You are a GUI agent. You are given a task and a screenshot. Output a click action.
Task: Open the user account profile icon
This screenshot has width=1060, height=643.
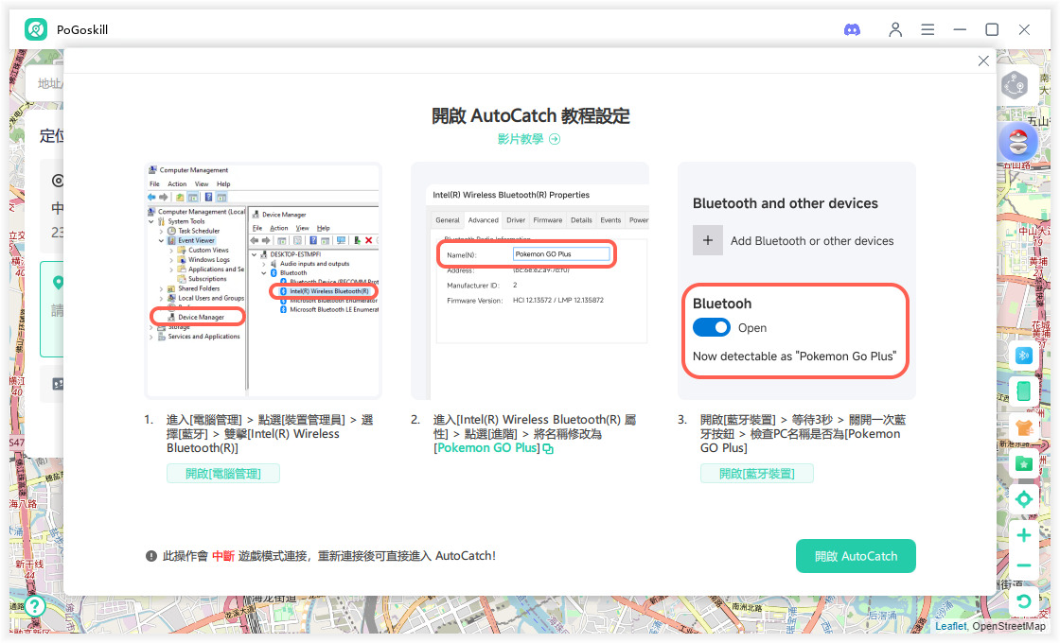(x=895, y=29)
